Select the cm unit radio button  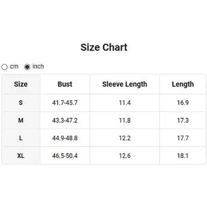[5, 67]
